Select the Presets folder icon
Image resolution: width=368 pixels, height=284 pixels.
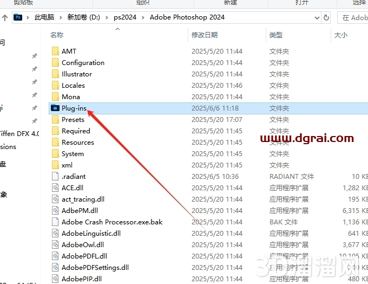tap(55, 119)
